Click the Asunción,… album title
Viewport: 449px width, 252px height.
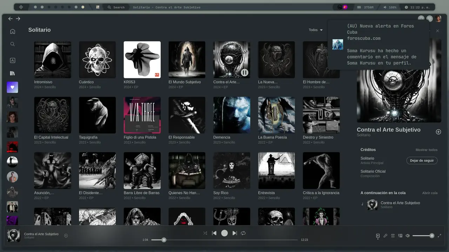44,193
